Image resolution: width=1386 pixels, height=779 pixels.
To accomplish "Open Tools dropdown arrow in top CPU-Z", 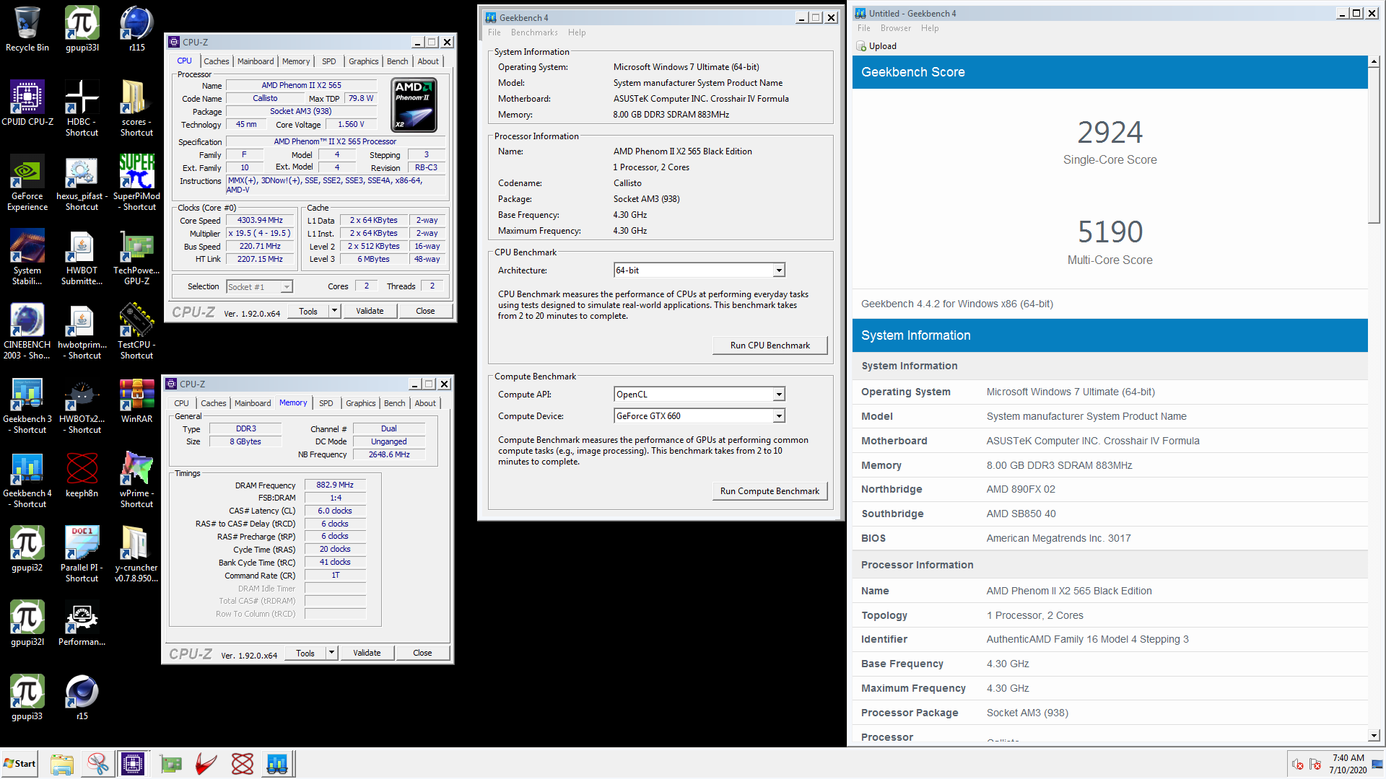I will click(334, 311).
